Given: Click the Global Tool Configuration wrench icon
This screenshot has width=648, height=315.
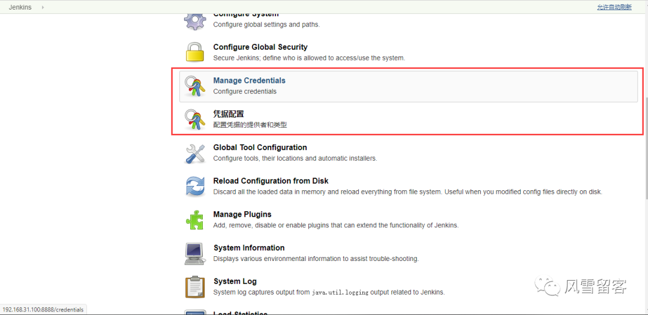Looking at the screenshot, I should tap(194, 154).
